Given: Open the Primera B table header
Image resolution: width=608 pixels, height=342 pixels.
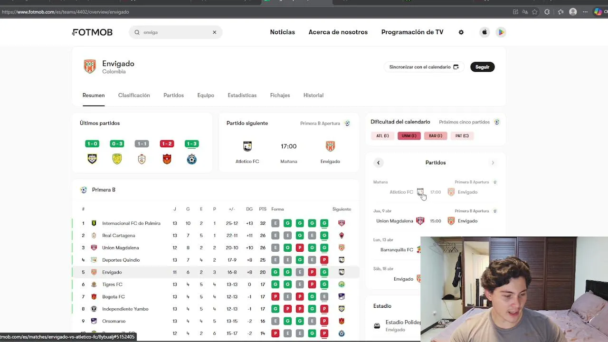Looking at the screenshot, I should pos(104,190).
